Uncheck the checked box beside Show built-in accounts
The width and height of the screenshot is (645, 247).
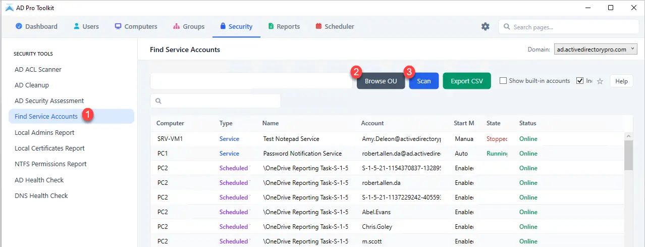(x=580, y=81)
